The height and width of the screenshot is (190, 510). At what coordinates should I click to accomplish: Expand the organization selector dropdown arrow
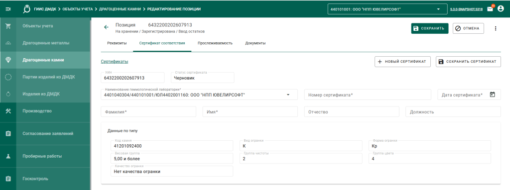438,9
